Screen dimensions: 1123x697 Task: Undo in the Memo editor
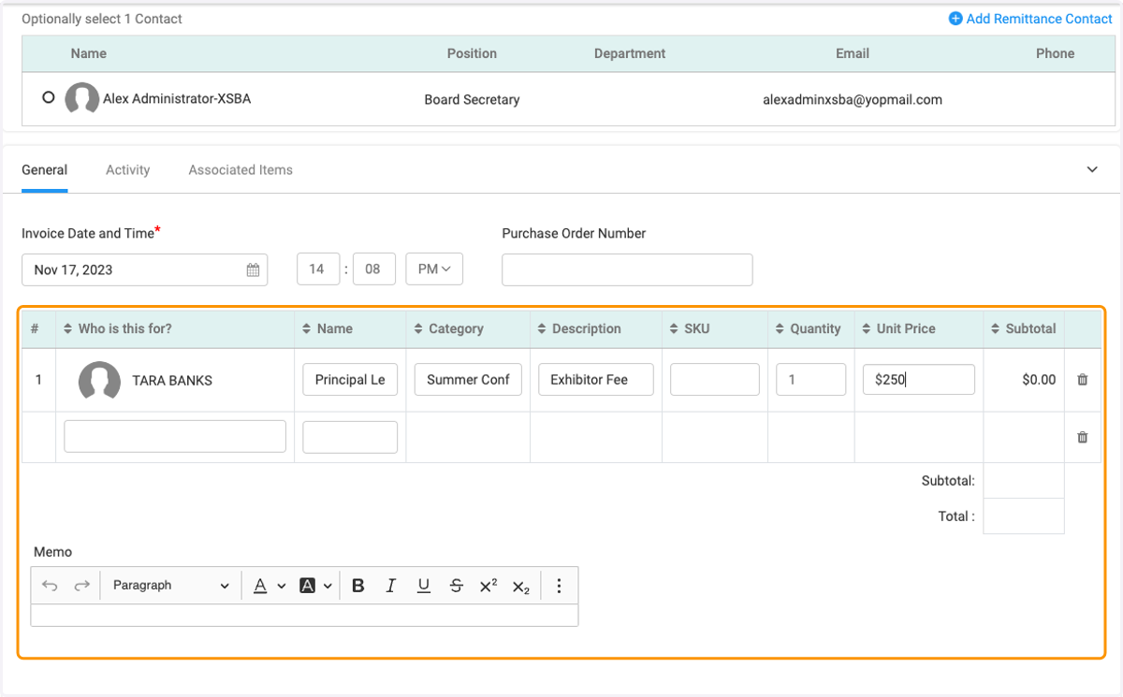pos(51,586)
